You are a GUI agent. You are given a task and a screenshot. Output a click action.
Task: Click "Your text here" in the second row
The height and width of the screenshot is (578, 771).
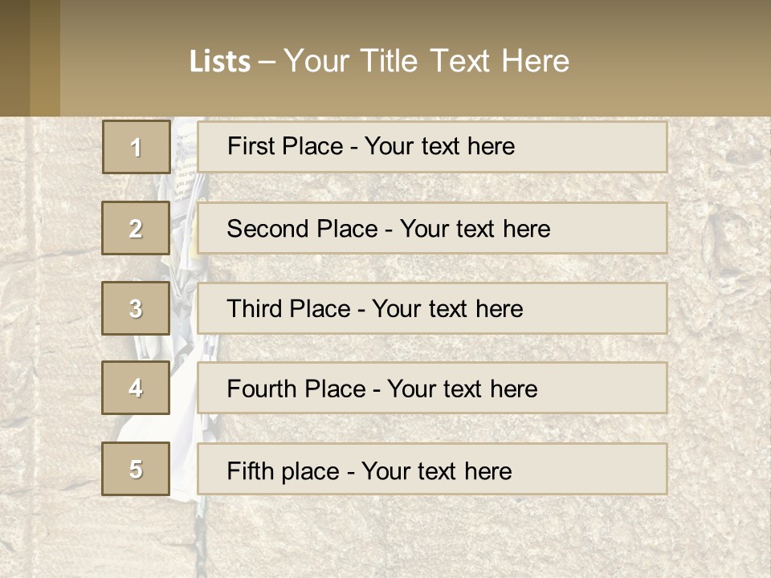tap(475, 229)
